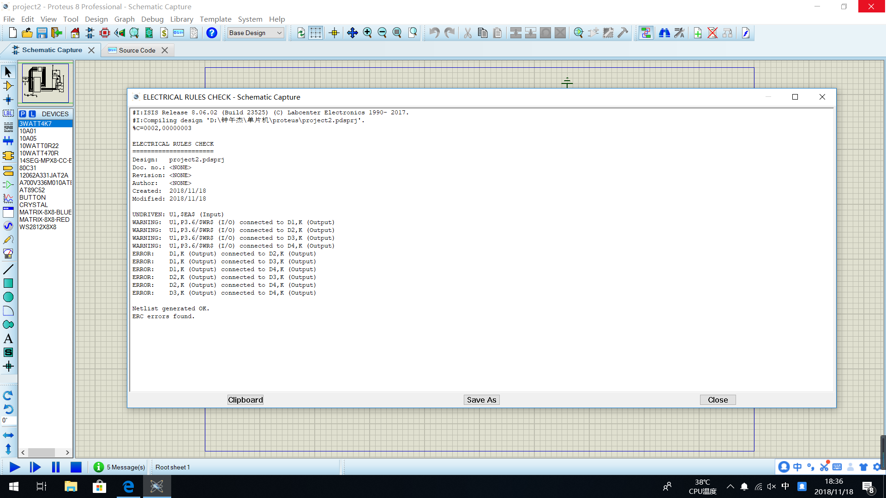
Task: Redraw the display with the refresh icon
Action: [x=301, y=33]
